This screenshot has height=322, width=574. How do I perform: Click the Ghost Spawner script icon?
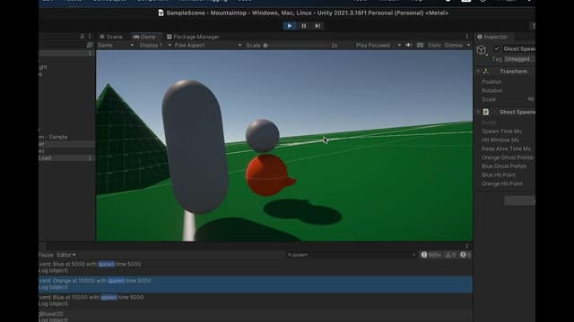click(486, 112)
